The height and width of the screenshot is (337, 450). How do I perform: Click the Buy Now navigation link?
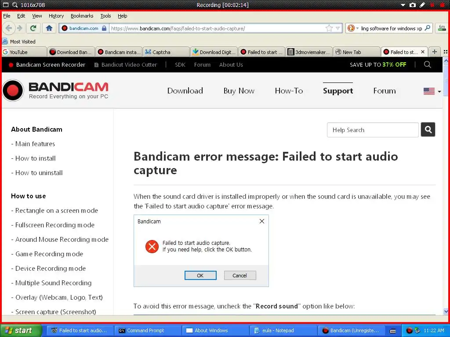(x=239, y=91)
